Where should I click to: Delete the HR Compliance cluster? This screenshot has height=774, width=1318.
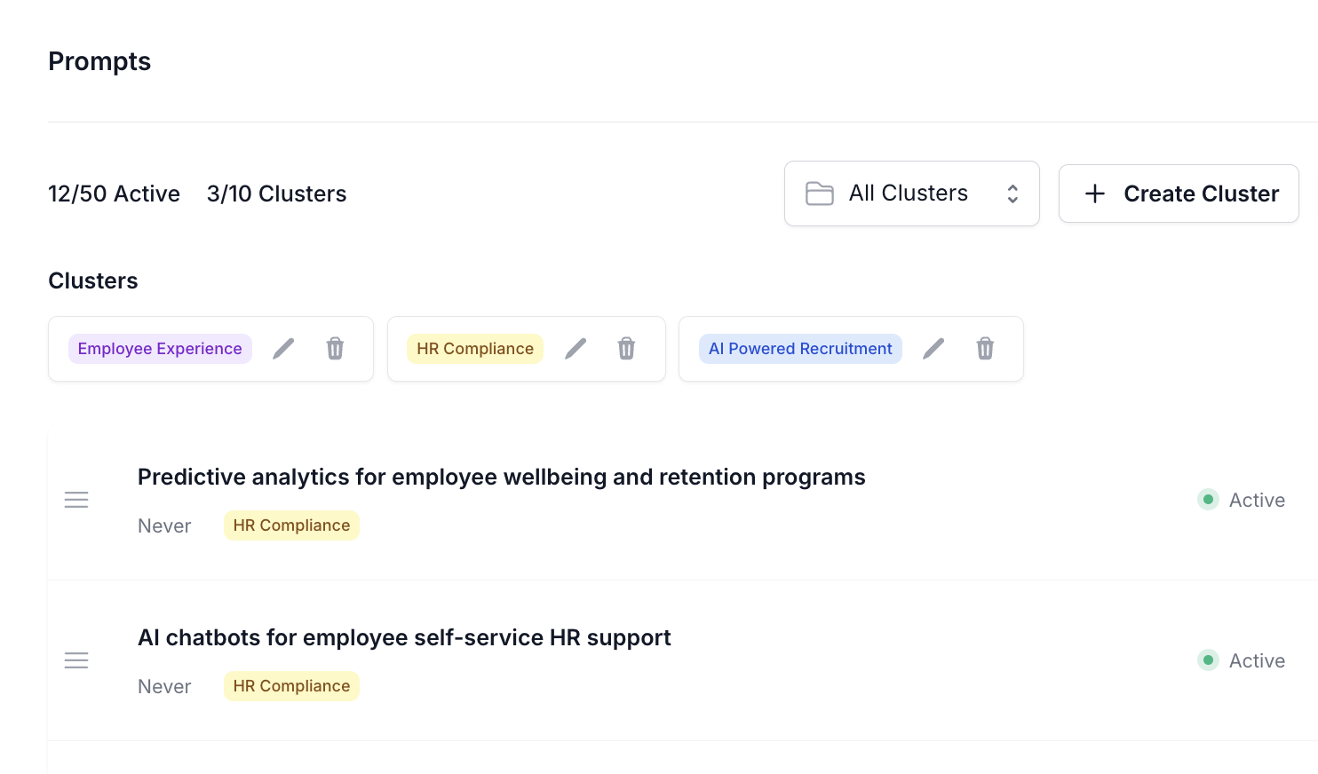pyautogui.click(x=626, y=349)
